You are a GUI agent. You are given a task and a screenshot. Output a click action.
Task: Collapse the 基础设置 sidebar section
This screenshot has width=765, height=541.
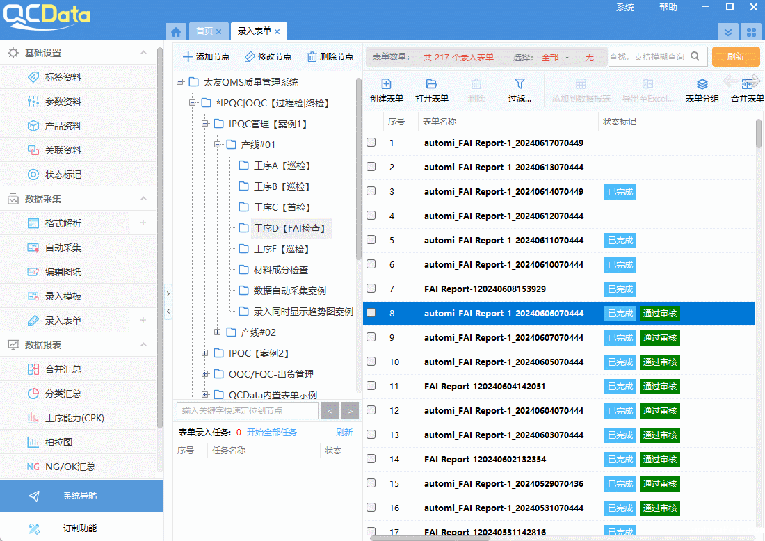pos(143,53)
